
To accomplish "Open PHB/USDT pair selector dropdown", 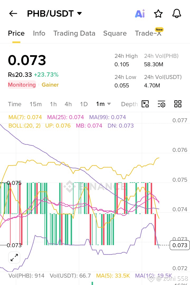I will coord(54,13).
